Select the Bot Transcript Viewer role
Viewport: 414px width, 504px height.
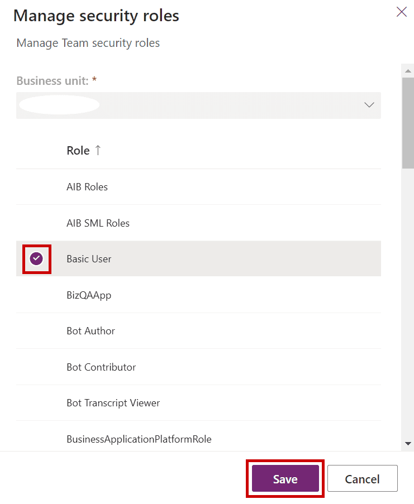coord(198,403)
